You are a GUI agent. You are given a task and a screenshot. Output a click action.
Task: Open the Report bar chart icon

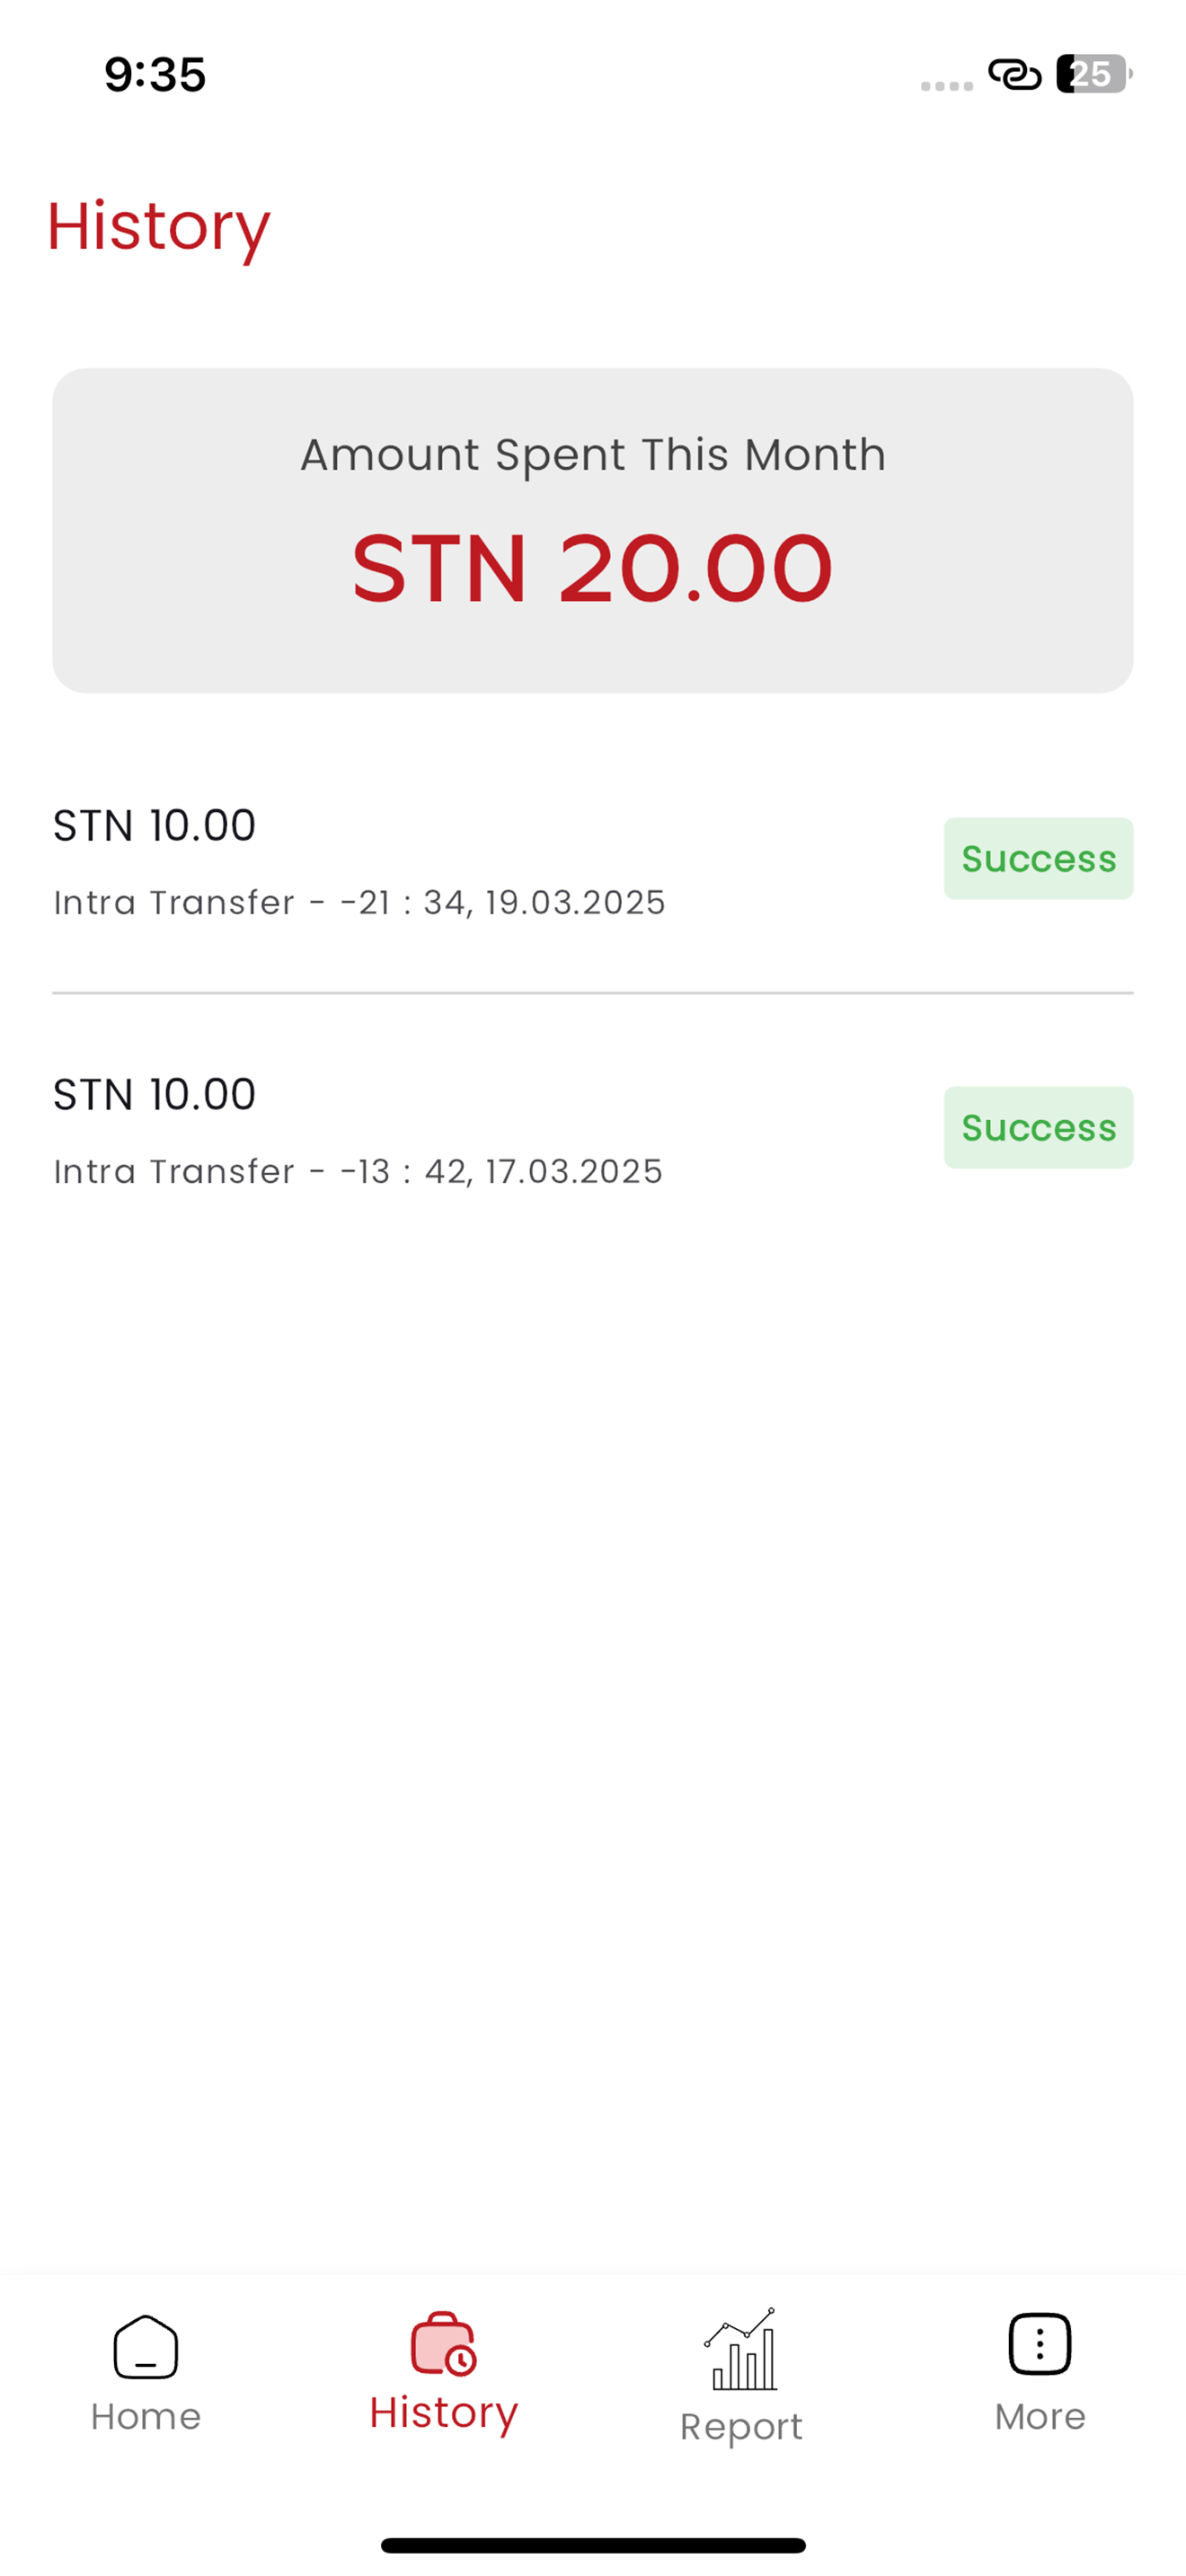coord(740,2349)
